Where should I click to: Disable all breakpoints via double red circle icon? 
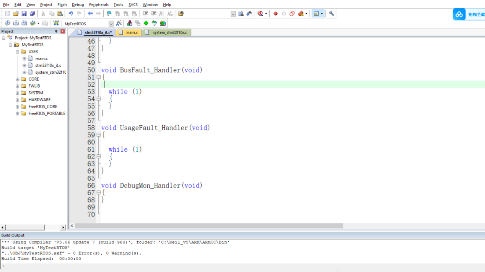click(292, 14)
